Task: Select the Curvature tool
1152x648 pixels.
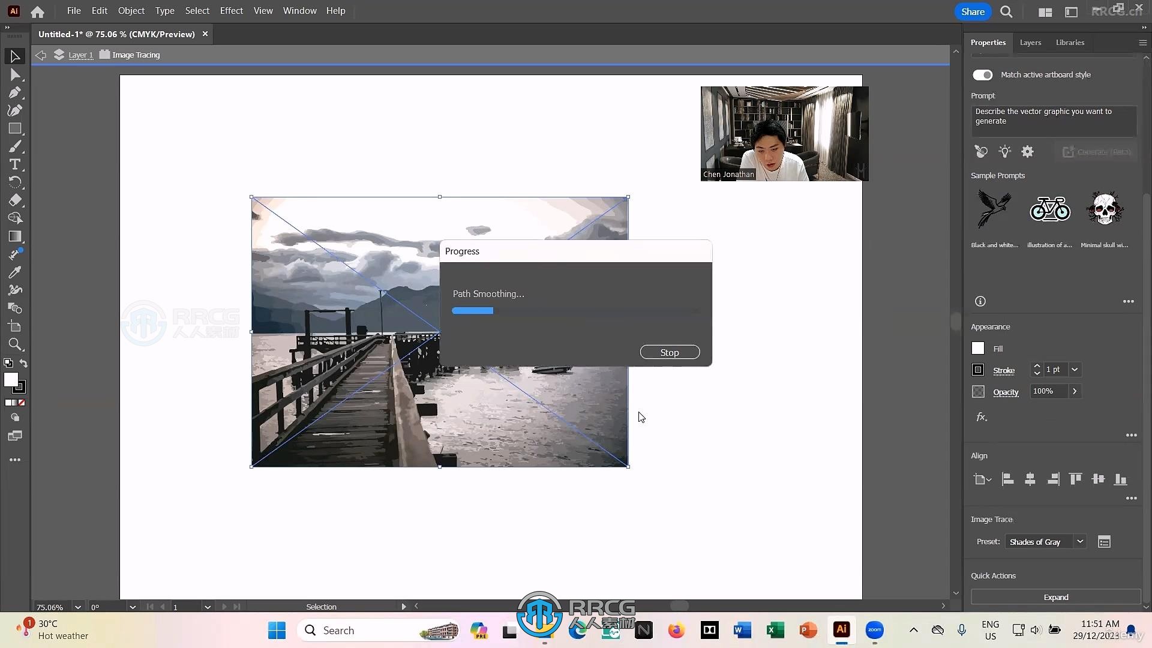Action: 15,110
